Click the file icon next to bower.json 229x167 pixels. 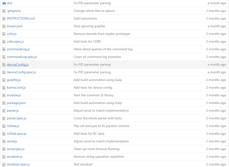(x=3, y=26)
